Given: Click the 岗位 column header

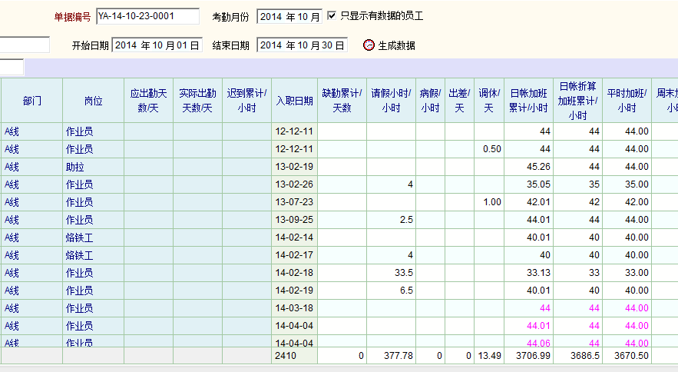Looking at the screenshot, I should tap(93, 101).
